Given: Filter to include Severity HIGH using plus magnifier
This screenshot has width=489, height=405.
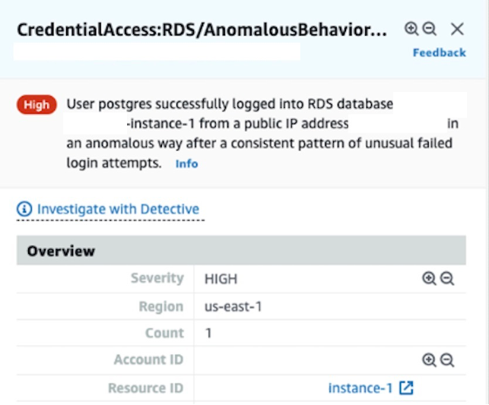Looking at the screenshot, I should coord(429,279).
